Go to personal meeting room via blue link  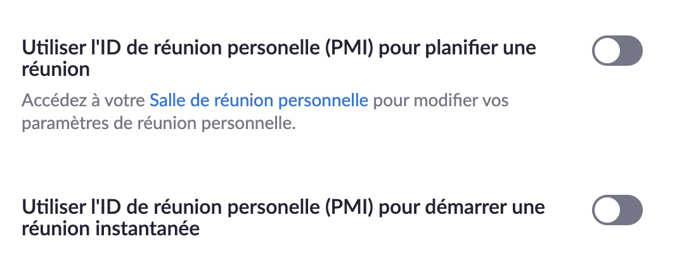(x=259, y=100)
